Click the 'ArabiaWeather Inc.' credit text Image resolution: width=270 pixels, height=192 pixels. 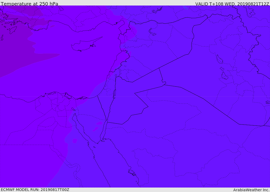[x=251, y=190]
